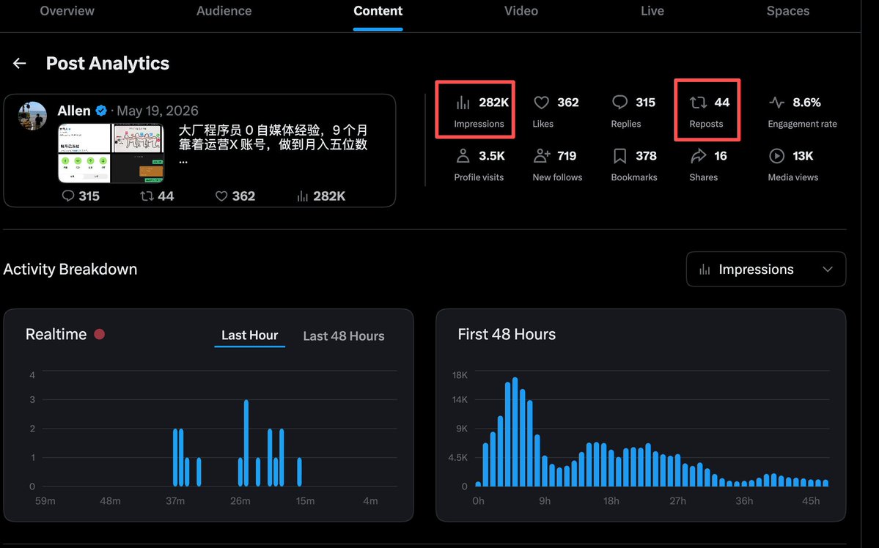Image resolution: width=879 pixels, height=548 pixels.
Task: Switch to the Audience tab
Action: pos(224,11)
